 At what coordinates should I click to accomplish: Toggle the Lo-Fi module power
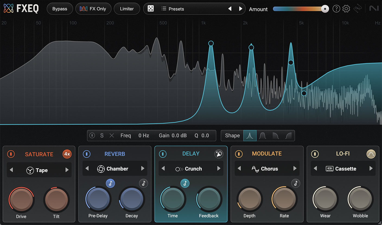pyautogui.click(x=315, y=154)
